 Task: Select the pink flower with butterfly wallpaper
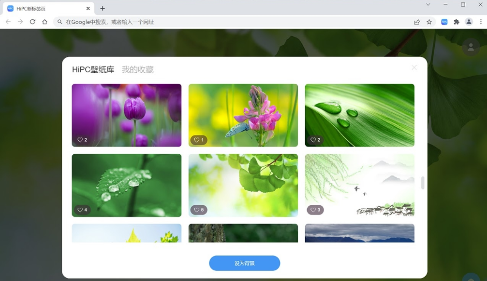coord(243,115)
